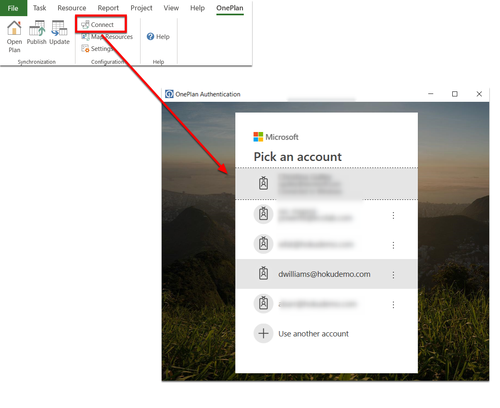
Task: Open the Report ribbon tab
Action: (108, 8)
